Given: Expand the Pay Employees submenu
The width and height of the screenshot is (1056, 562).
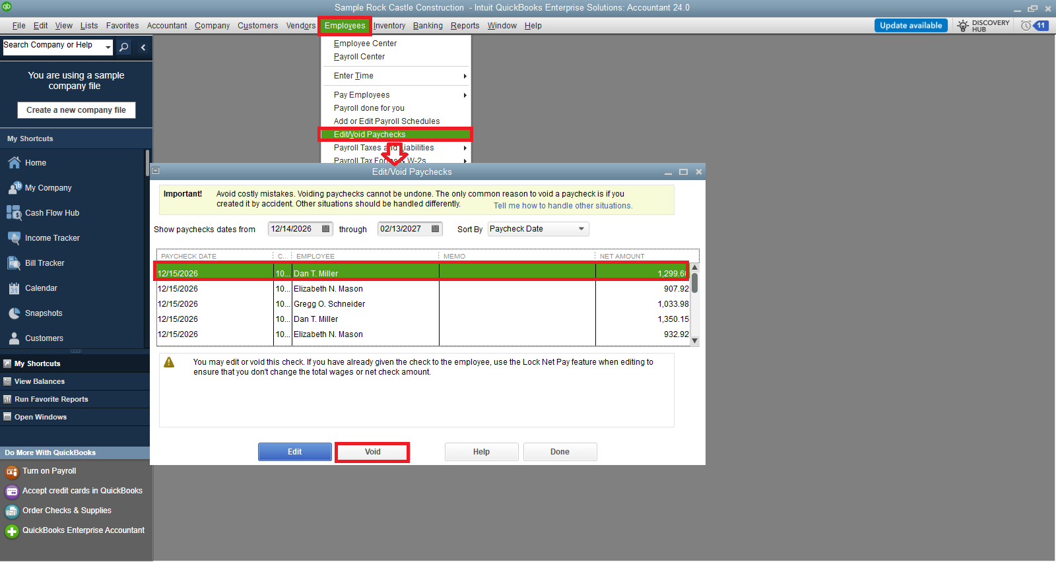Looking at the screenshot, I should (465, 96).
